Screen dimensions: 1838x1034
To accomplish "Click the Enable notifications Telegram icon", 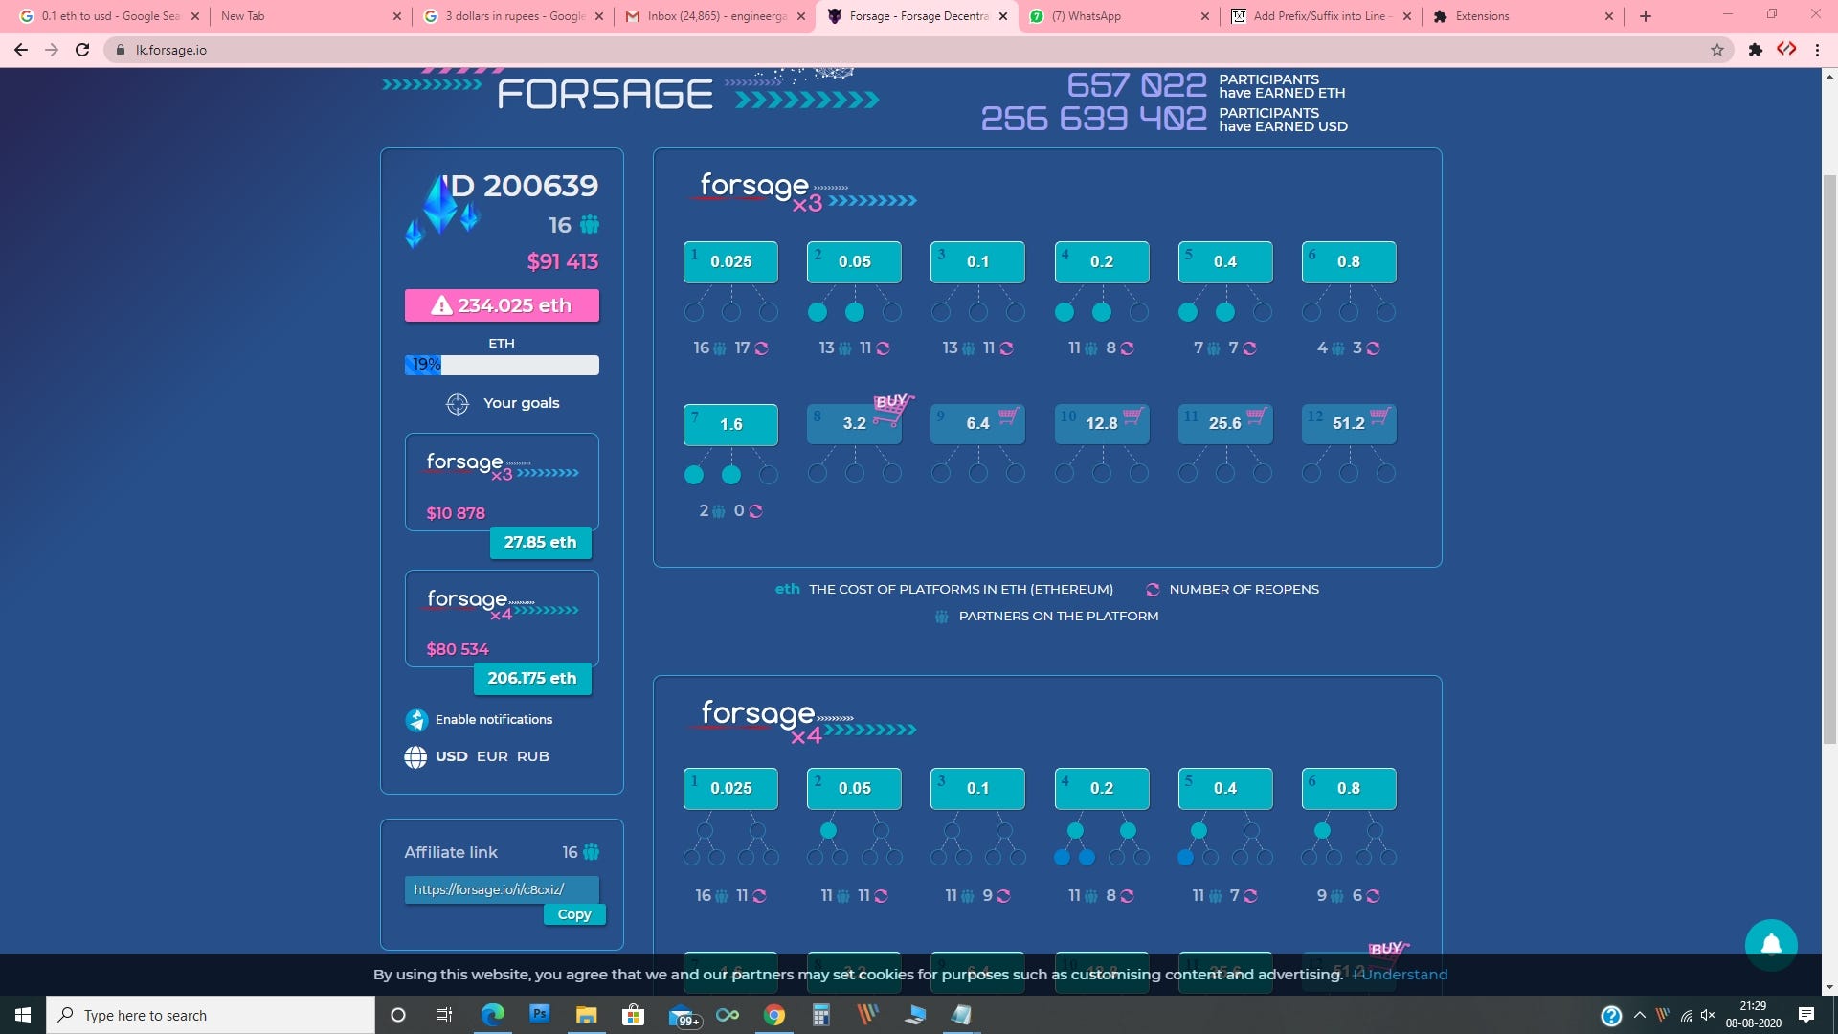I will coord(416,720).
